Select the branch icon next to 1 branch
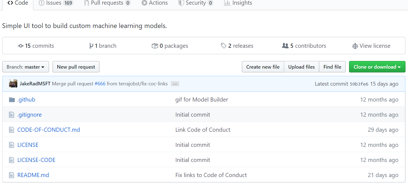 92,46
